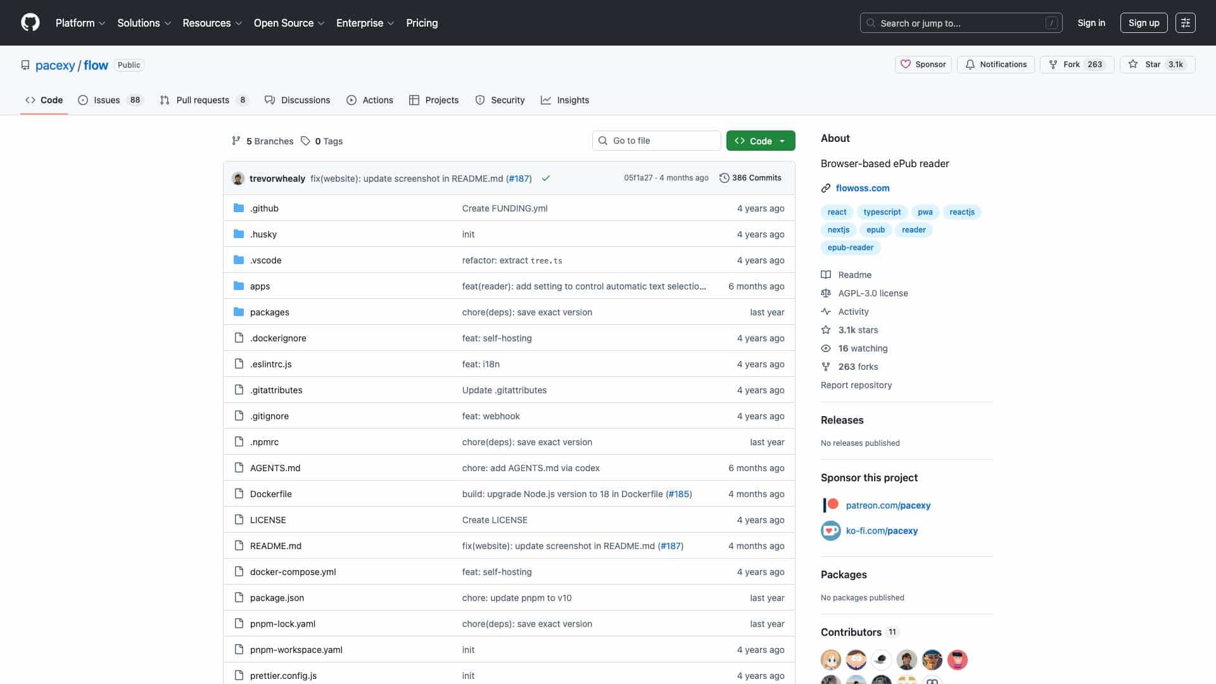Expand the Enterprise menu

point(365,23)
